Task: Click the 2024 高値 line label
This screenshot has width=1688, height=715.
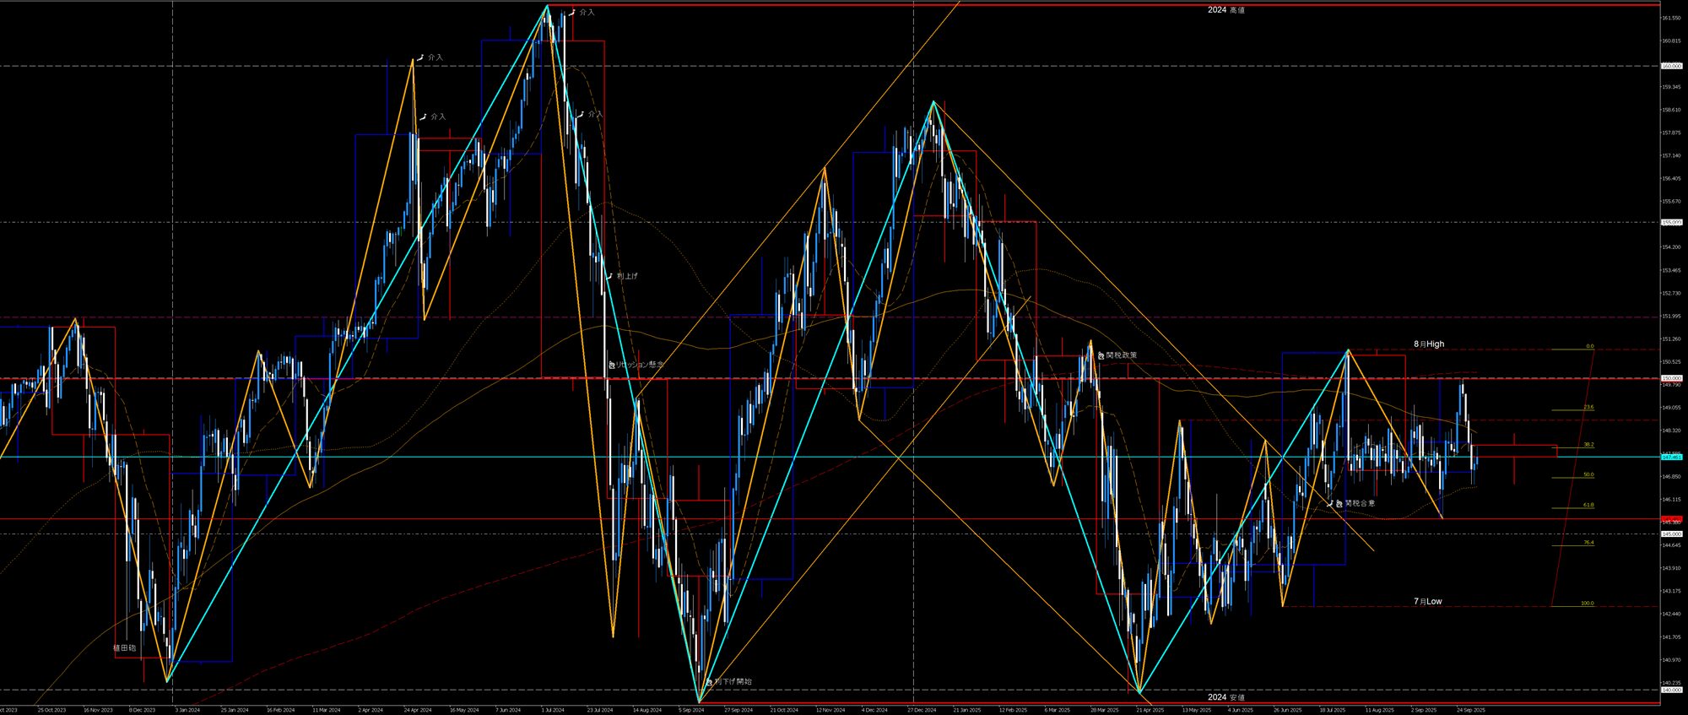Action: click(x=1225, y=10)
